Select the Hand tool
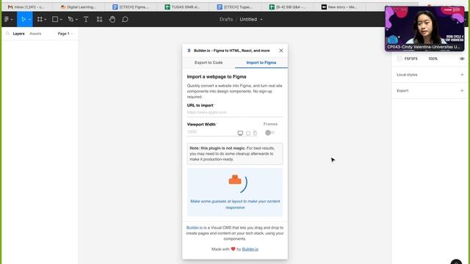This screenshot has width=470, height=264. tap(112, 20)
